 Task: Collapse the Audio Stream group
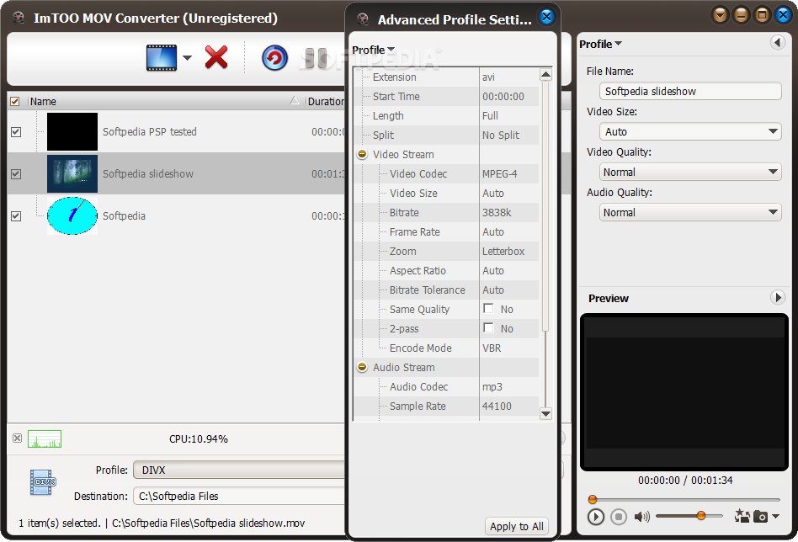(362, 367)
